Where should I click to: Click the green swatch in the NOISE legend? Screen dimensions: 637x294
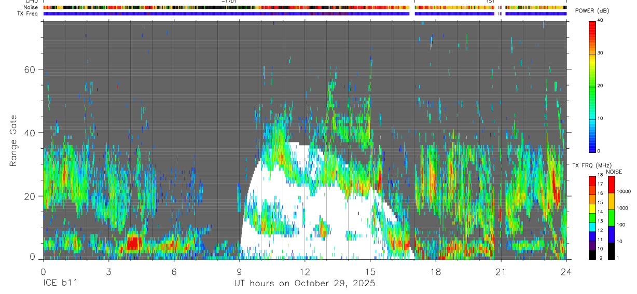611,218
